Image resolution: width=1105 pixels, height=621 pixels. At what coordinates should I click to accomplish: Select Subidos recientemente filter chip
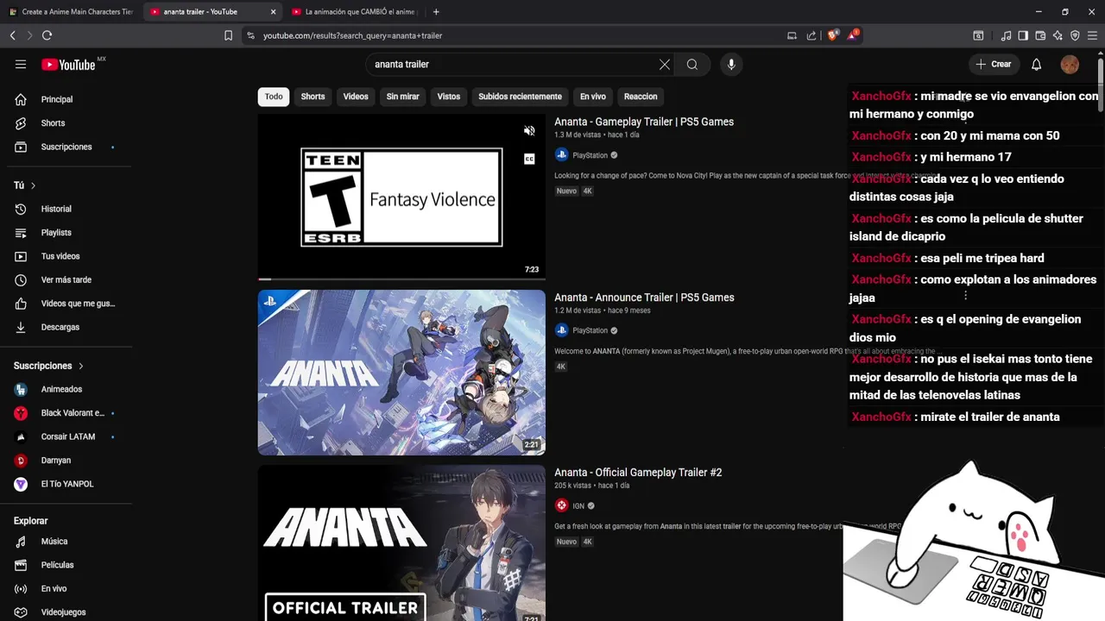[520, 97]
